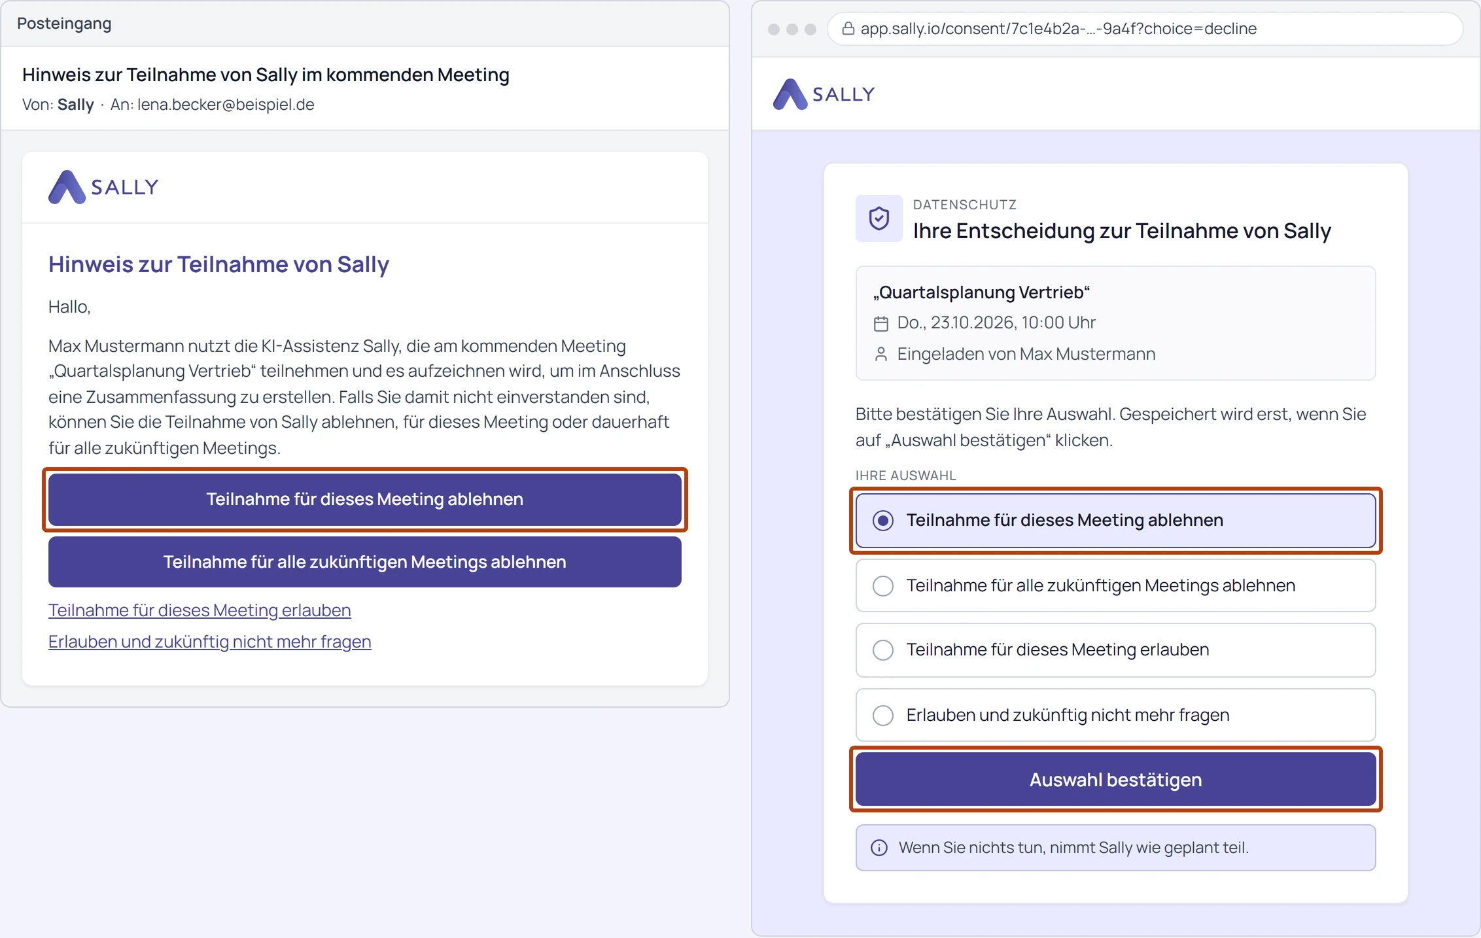Click email button 'Teilnahme für dieses Meeting ablehnen'
1481x938 pixels.
click(x=365, y=499)
